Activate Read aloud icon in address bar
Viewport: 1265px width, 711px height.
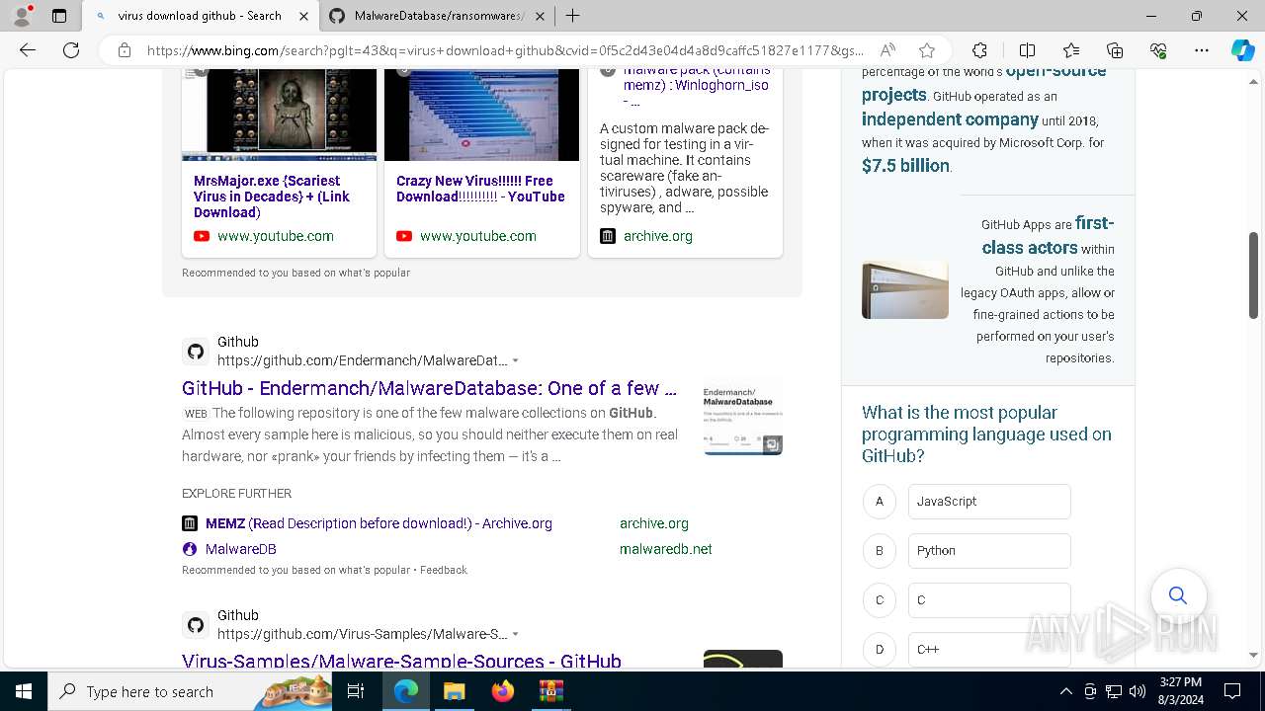[x=887, y=50]
